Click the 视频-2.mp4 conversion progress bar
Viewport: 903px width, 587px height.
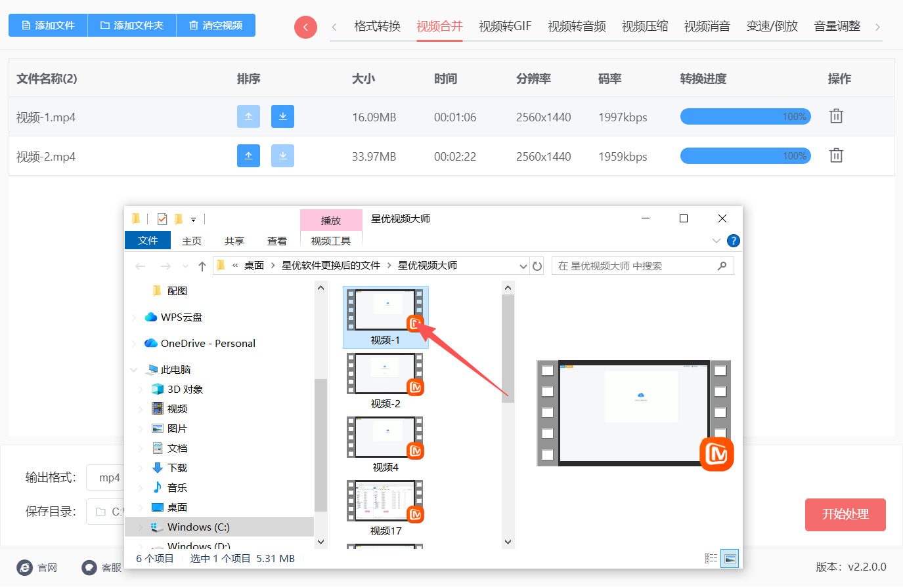745,156
